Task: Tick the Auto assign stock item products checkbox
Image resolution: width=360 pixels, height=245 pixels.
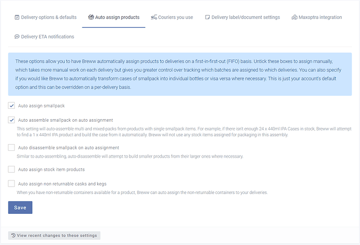Action: [x=11, y=169]
